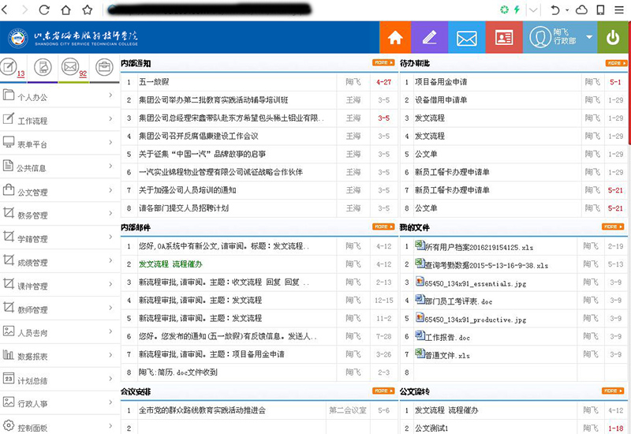Click the xls icon beside 普通文件.xls

click(x=420, y=353)
